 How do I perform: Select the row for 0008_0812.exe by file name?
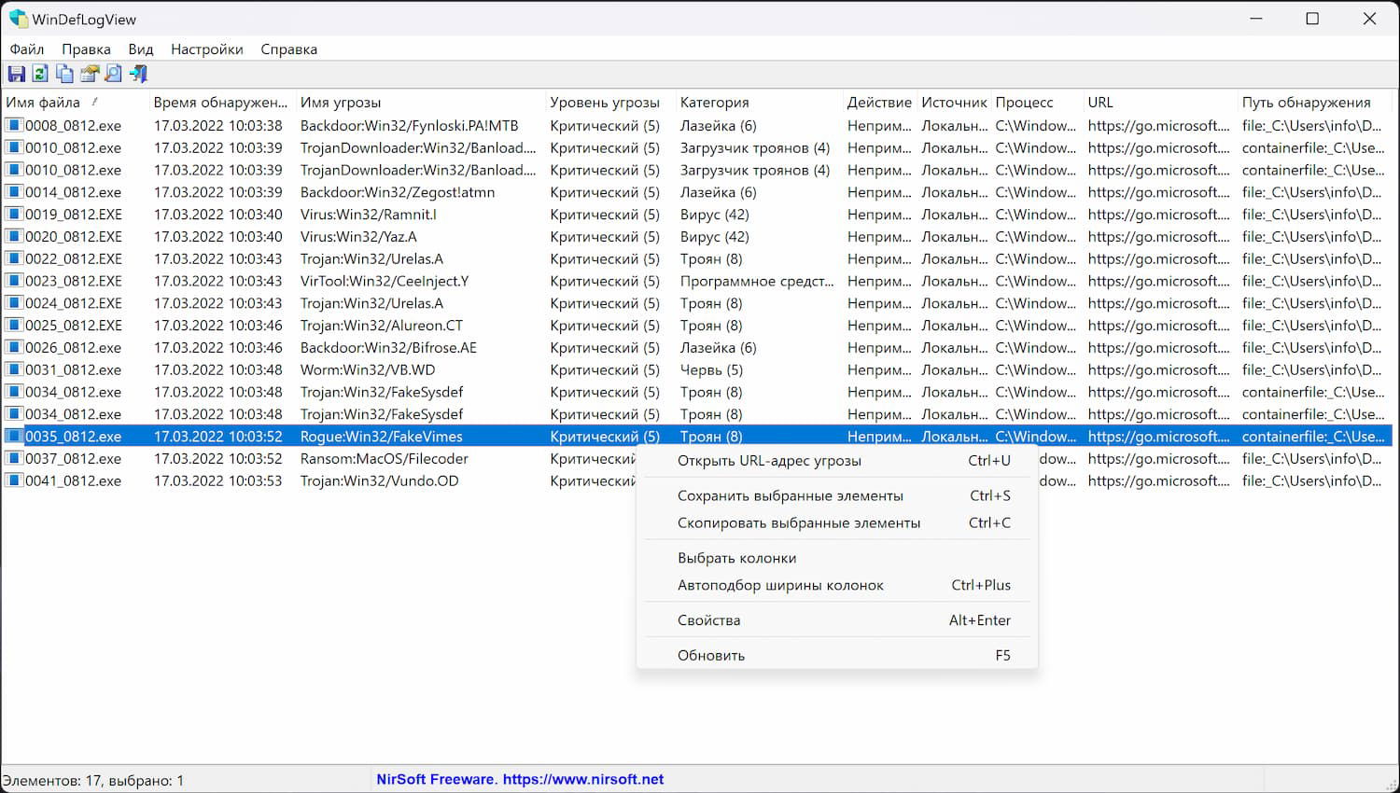point(73,126)
